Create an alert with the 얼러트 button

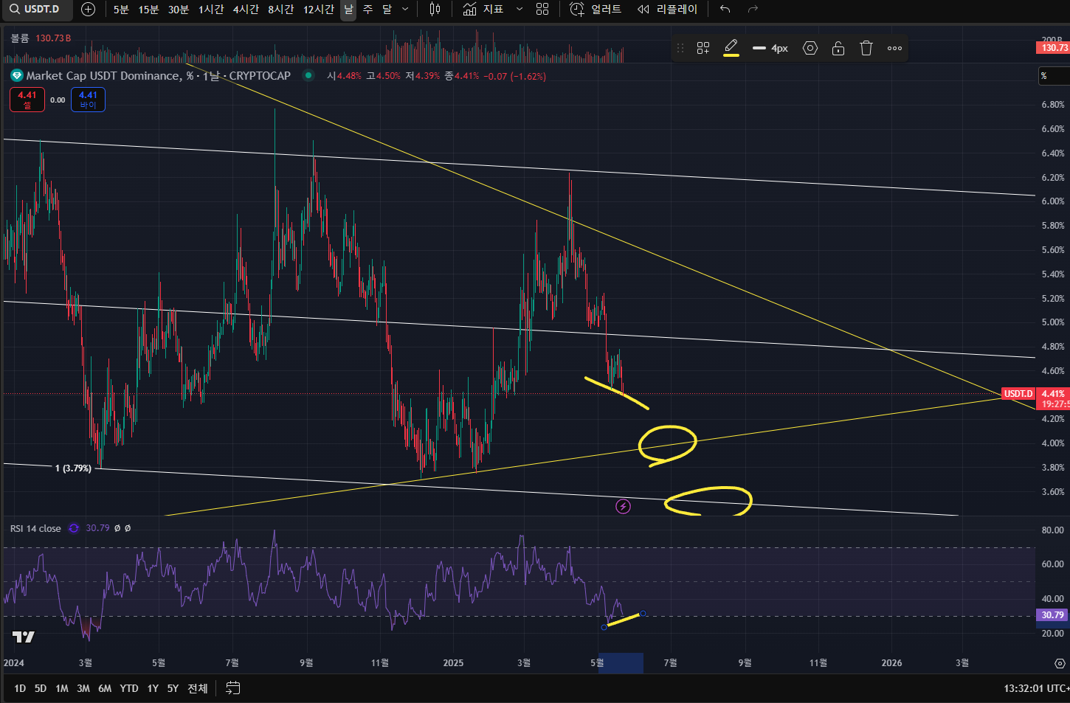[x=596, y=9]
